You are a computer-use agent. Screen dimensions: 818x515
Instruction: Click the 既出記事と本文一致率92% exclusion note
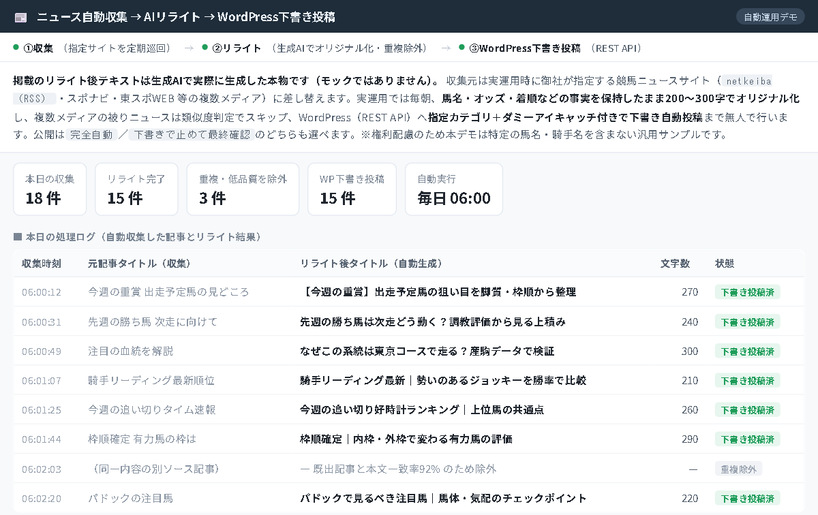(398, 469)
